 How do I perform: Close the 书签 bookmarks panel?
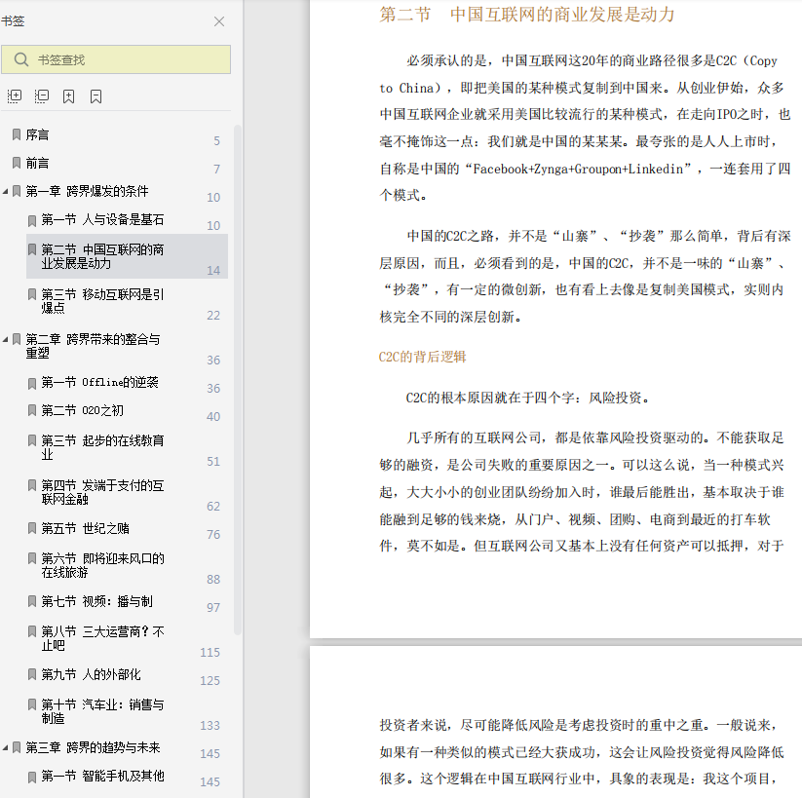[x=219, y=21]
